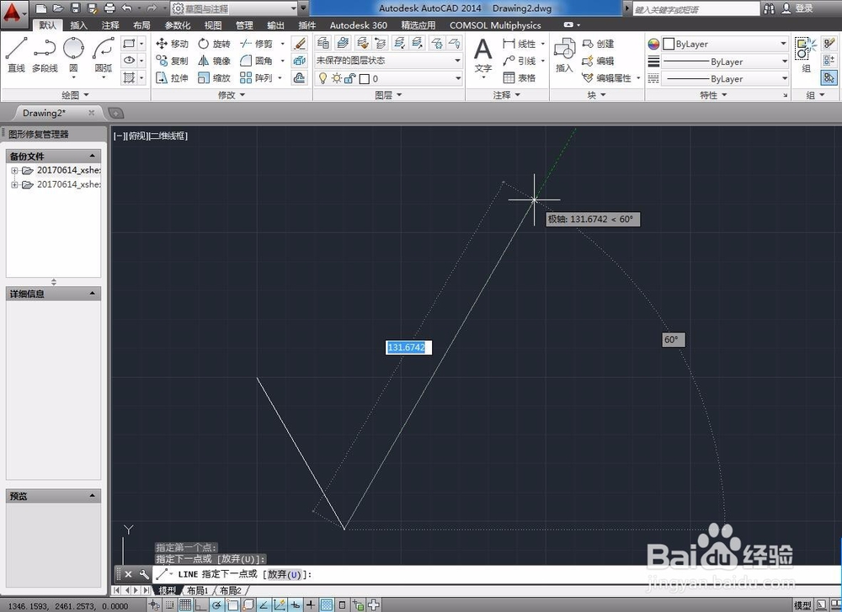Click the 表格 (Table) tool
Screen dimensions: 842x612
pyautogui.click(x=520, y=77)
